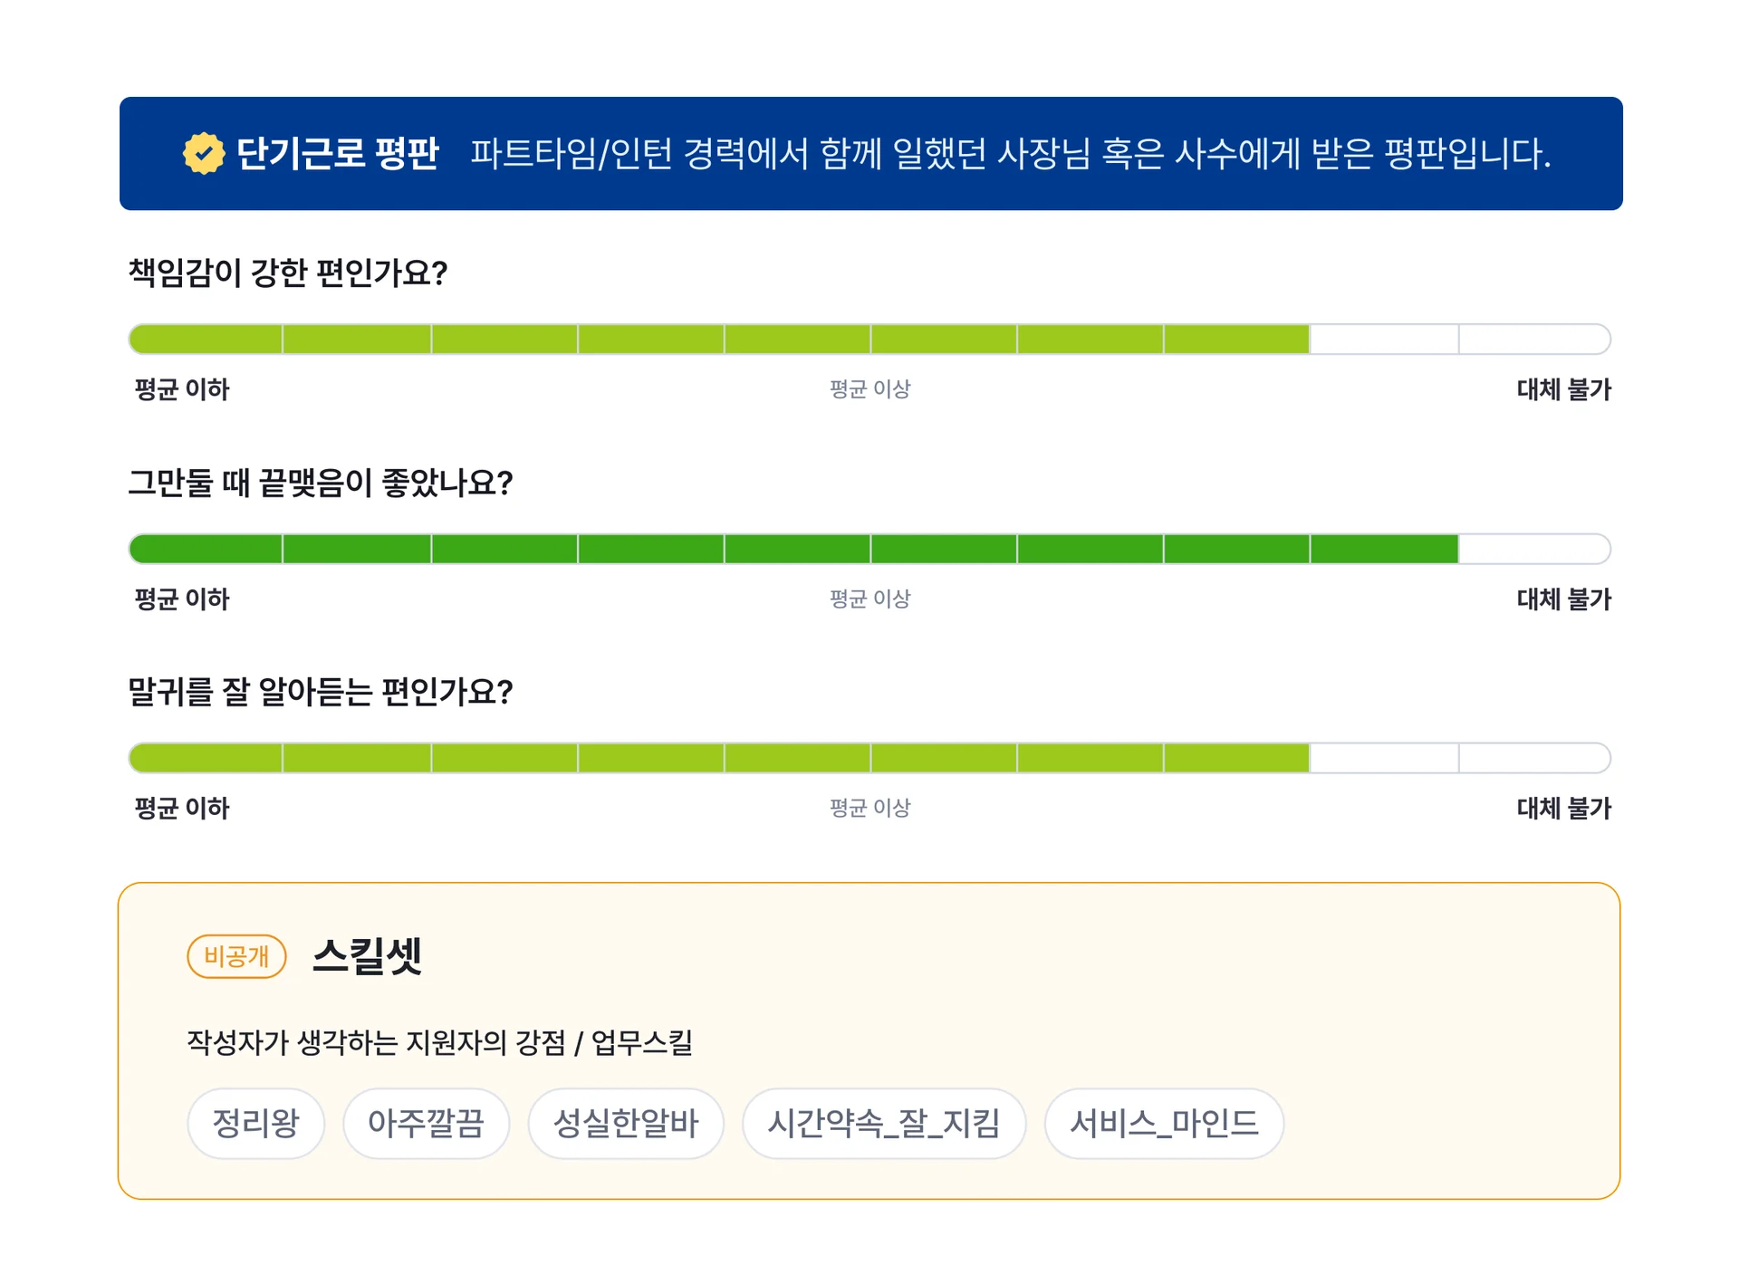
Task: Select the 아주깔끔 skill tag
Action: (426, 1125)
